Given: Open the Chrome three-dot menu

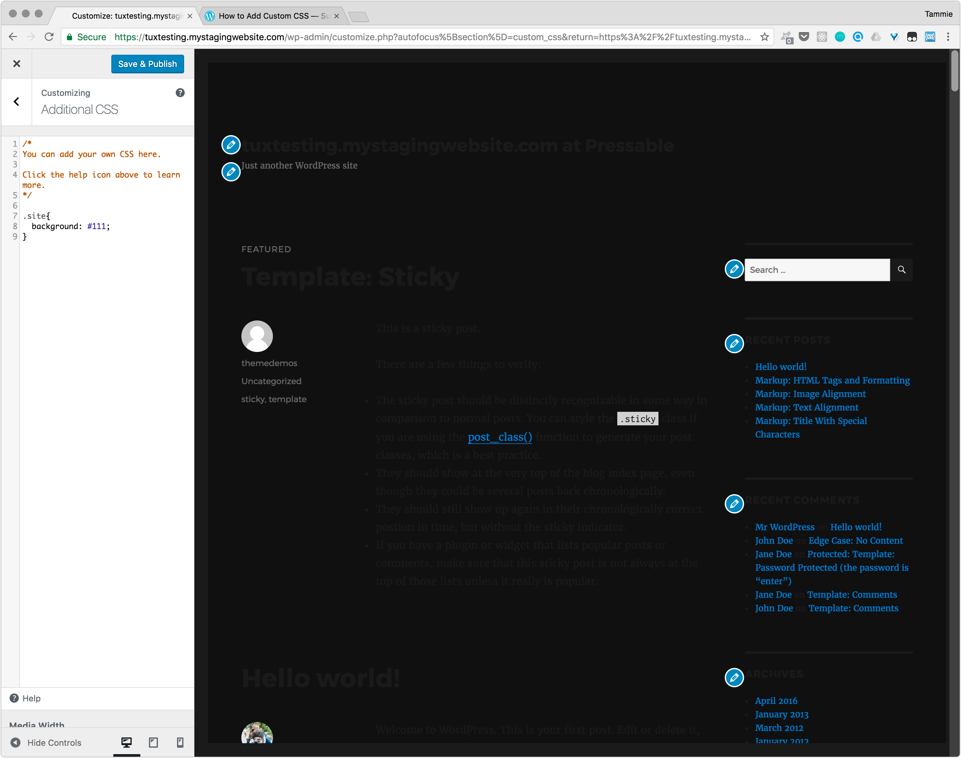Looking at the screenshot, I should coord(948,37).
